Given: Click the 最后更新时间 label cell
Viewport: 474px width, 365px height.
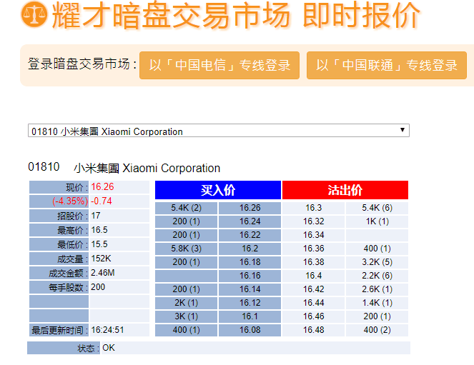Looking at the screenshot, I should (x=59, y=330).
